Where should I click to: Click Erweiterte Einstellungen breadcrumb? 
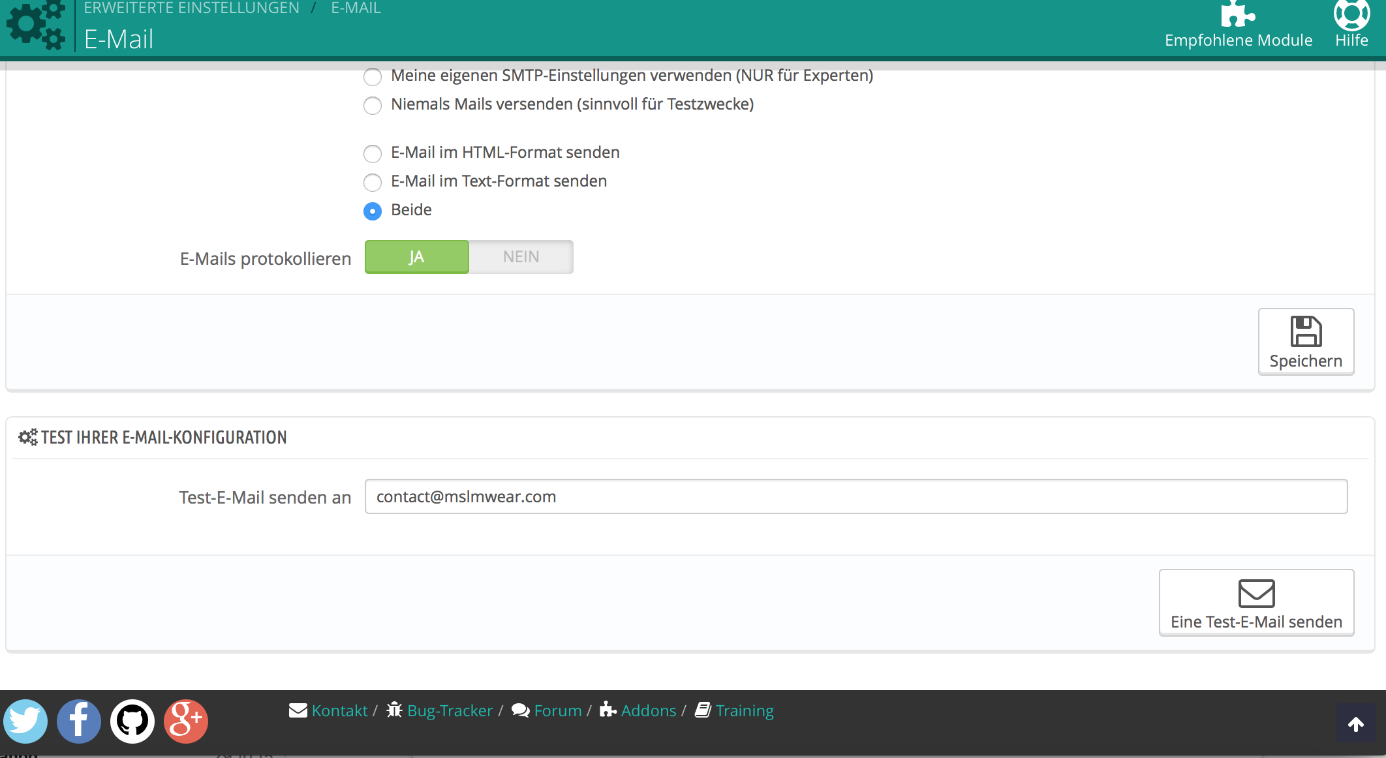[191, 8]
